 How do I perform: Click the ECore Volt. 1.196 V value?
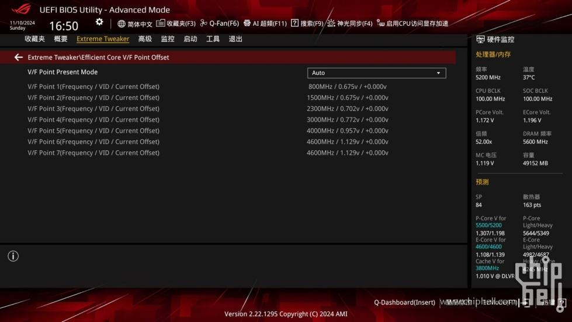pyautogui.click(x=532, y=120)
